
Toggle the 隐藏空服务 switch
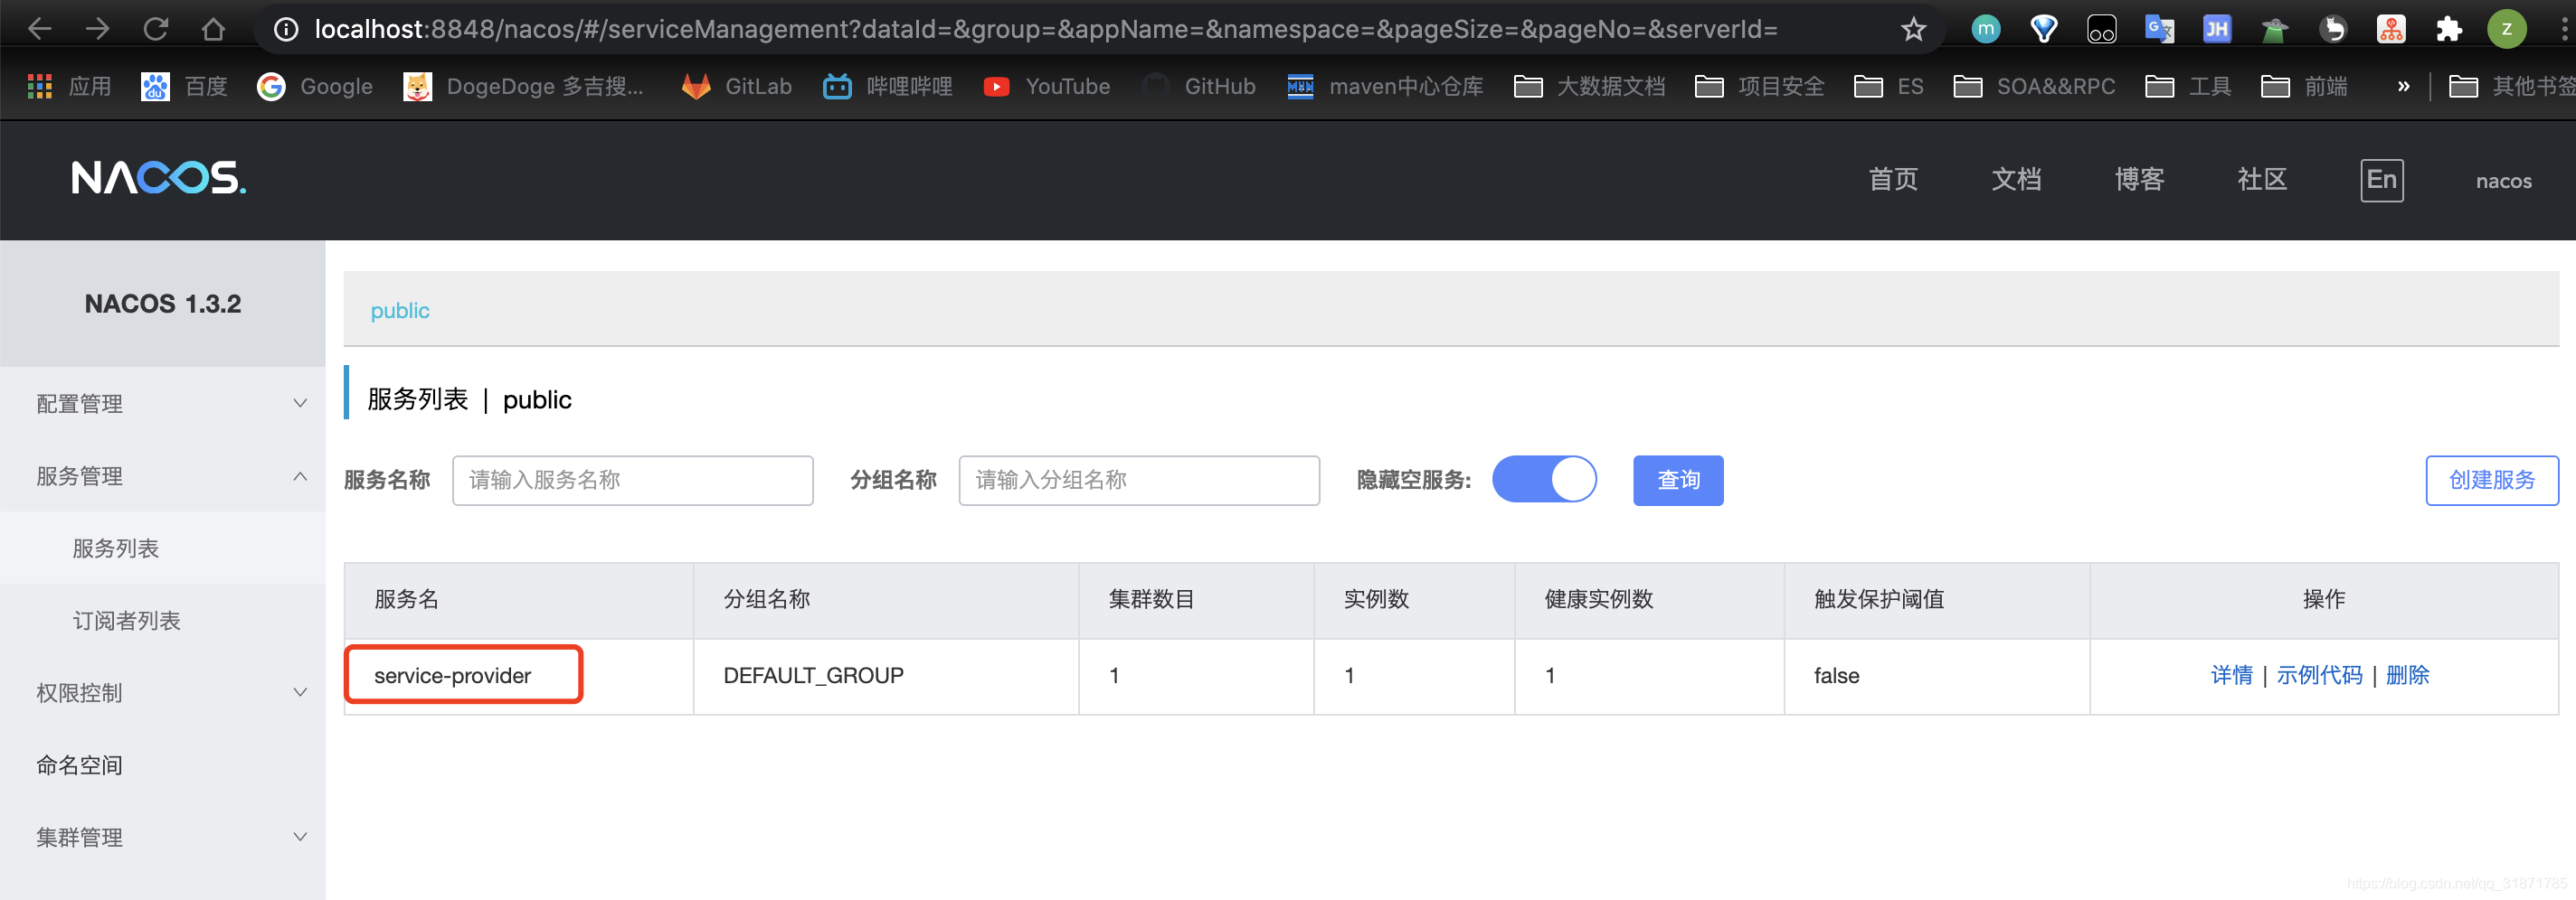pos(1544,480)
